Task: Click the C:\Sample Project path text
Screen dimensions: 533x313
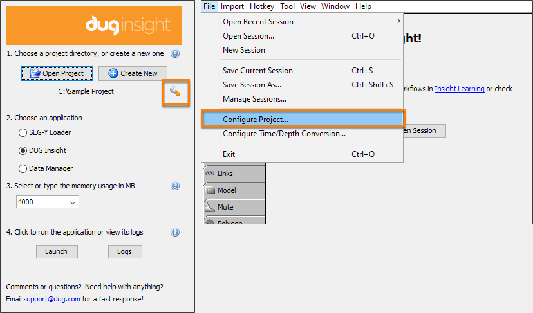Action: [x=86, y=91]
